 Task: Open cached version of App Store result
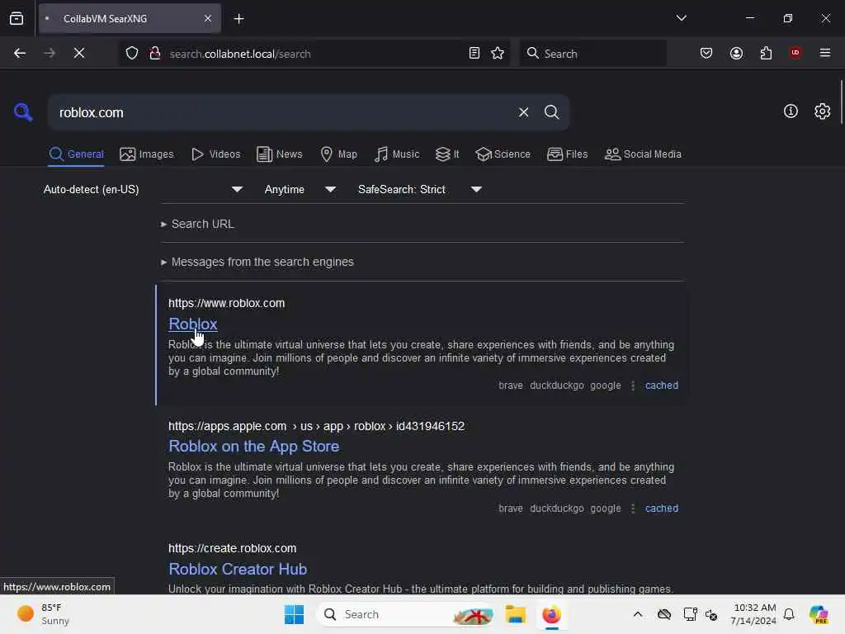click(662, 509)
